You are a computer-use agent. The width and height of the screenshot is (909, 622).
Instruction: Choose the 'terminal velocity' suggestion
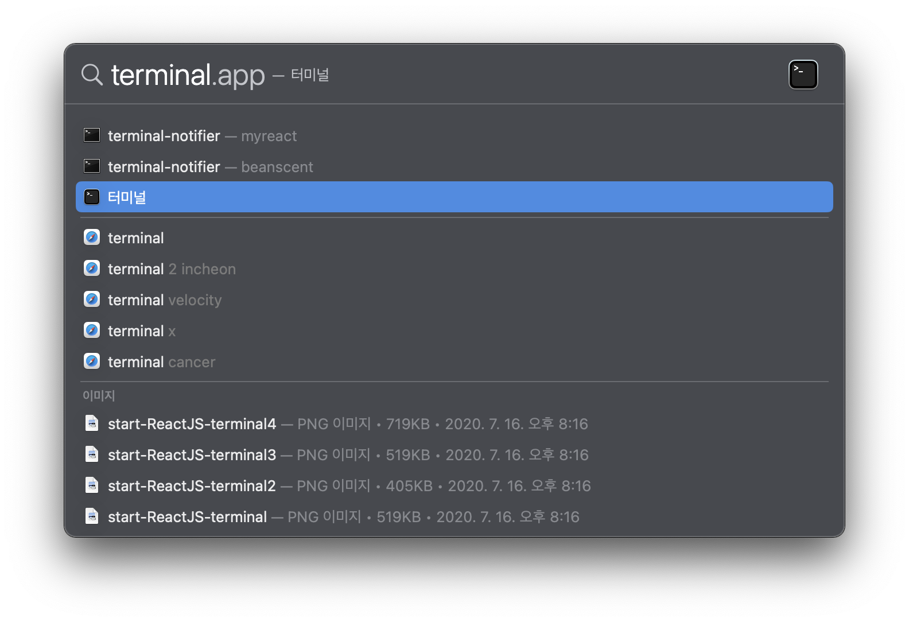pyautogui.click(x=454, y=300)
